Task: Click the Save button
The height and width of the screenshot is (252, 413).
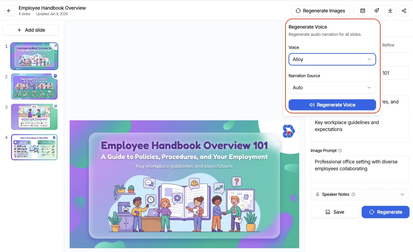Action: (x=334, y=212)
